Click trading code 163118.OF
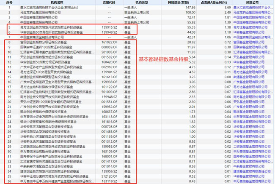The height and width of the screenshot is (184, 275). click(x=110, y=117)
